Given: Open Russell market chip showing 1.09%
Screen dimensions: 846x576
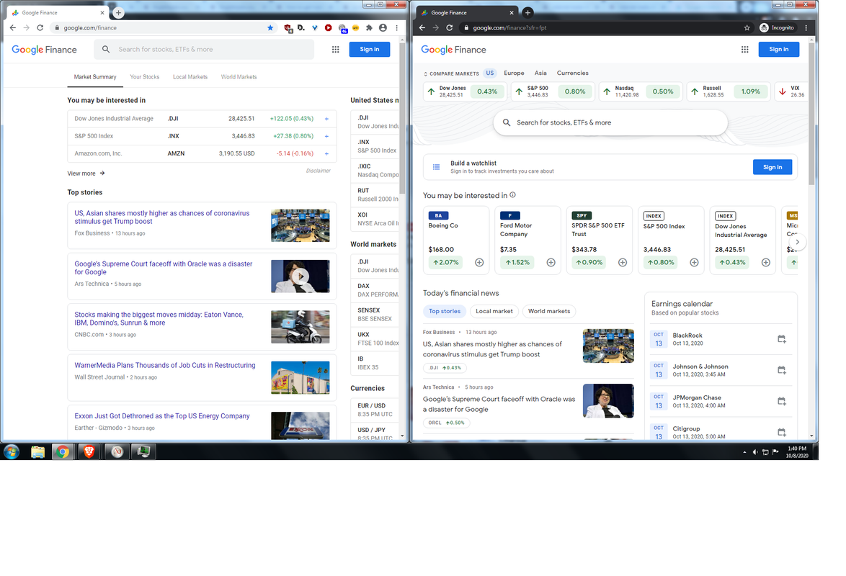Looking at the screenshot, I should [x=729, y=91].
